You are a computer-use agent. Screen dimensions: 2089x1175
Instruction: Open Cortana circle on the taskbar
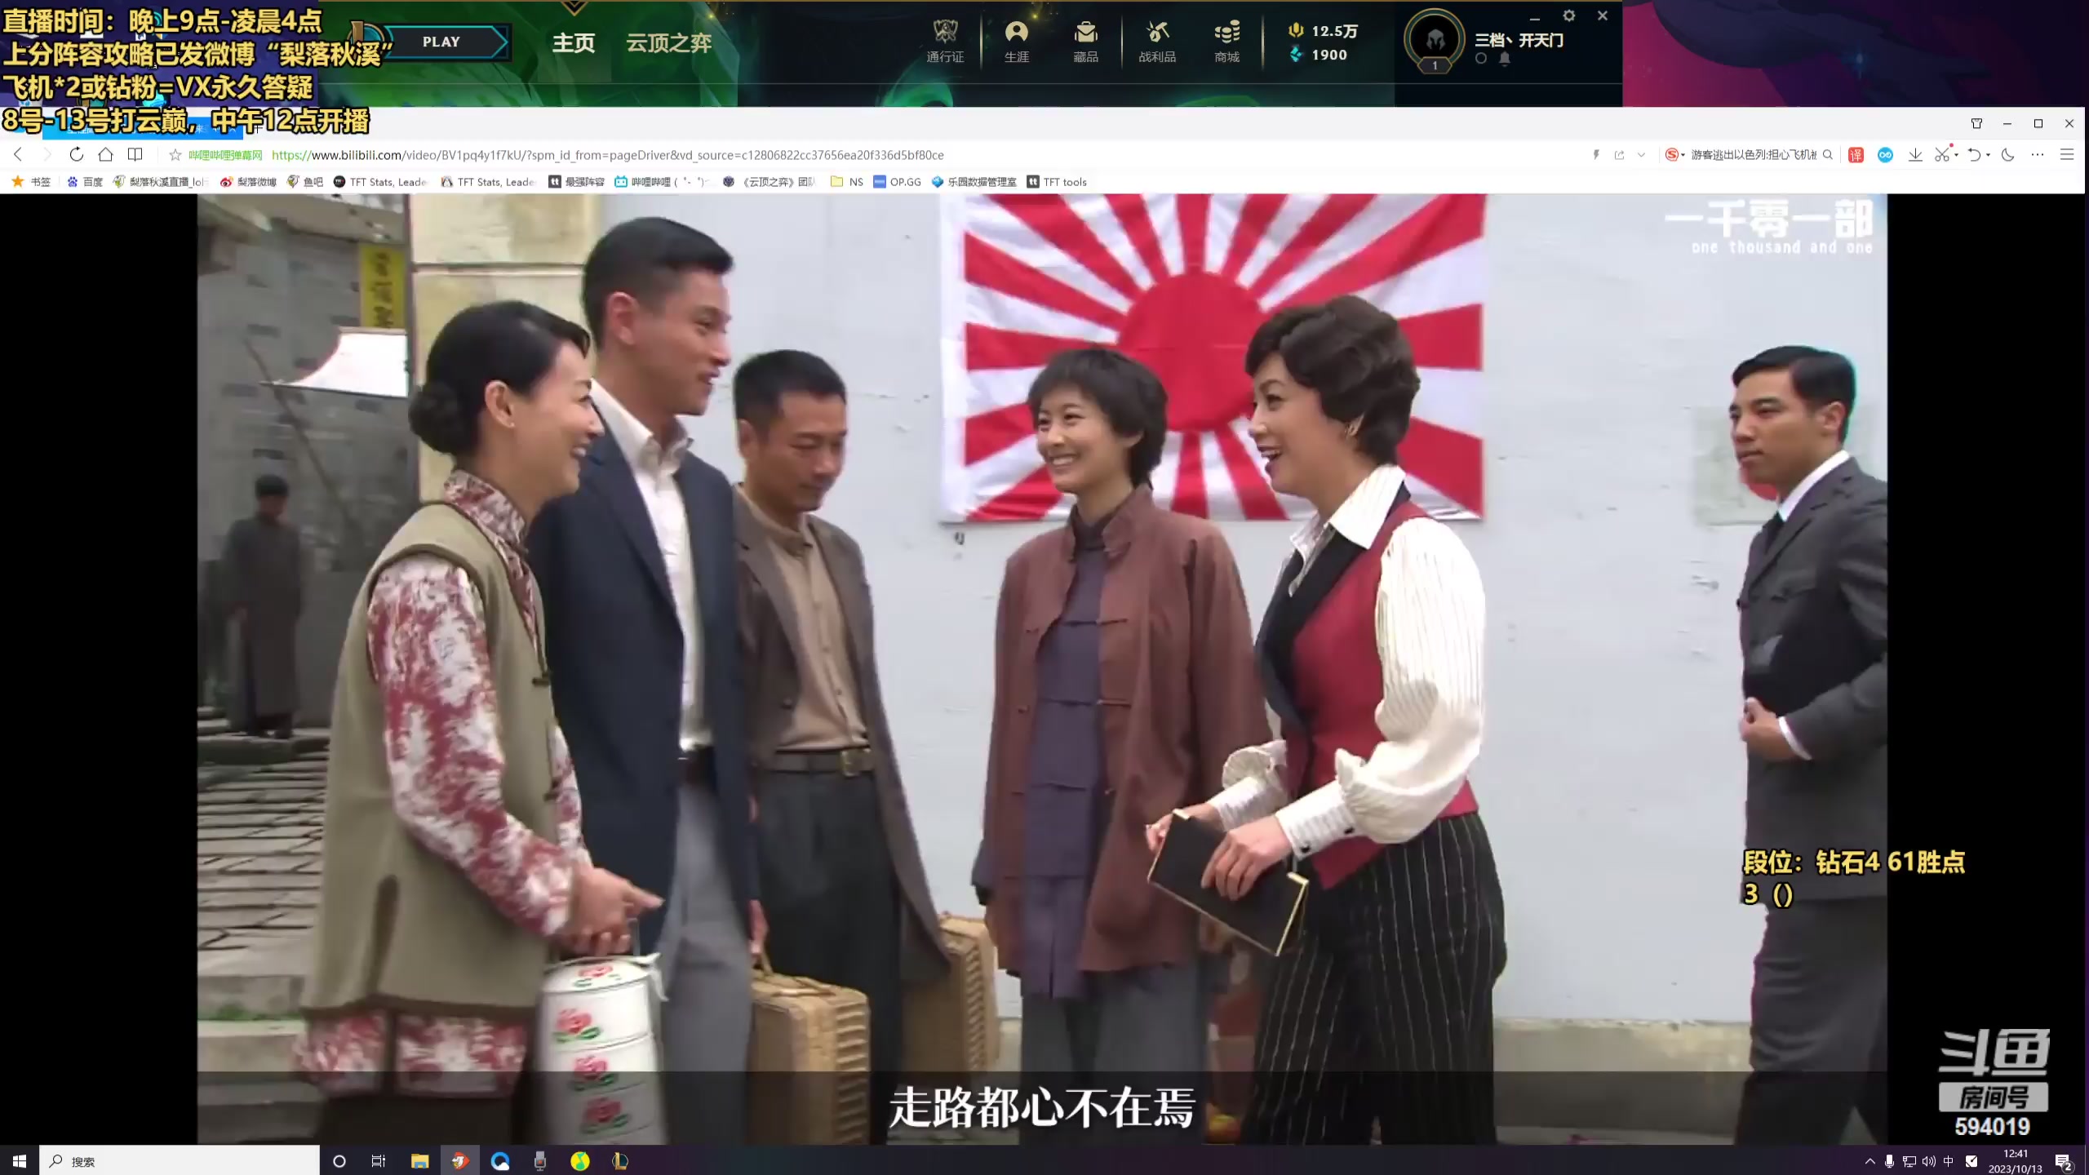[x=339, y=1160]
